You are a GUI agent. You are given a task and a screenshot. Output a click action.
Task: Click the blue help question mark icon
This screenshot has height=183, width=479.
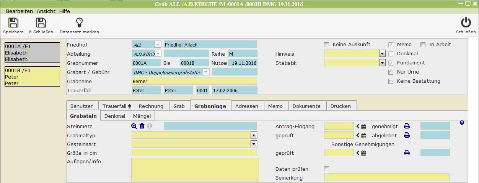[462, 123]
